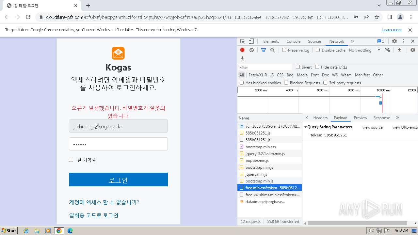Check 3rd-party requests checkbox
This screenshot has height=235, width=418.
[325, 83]
